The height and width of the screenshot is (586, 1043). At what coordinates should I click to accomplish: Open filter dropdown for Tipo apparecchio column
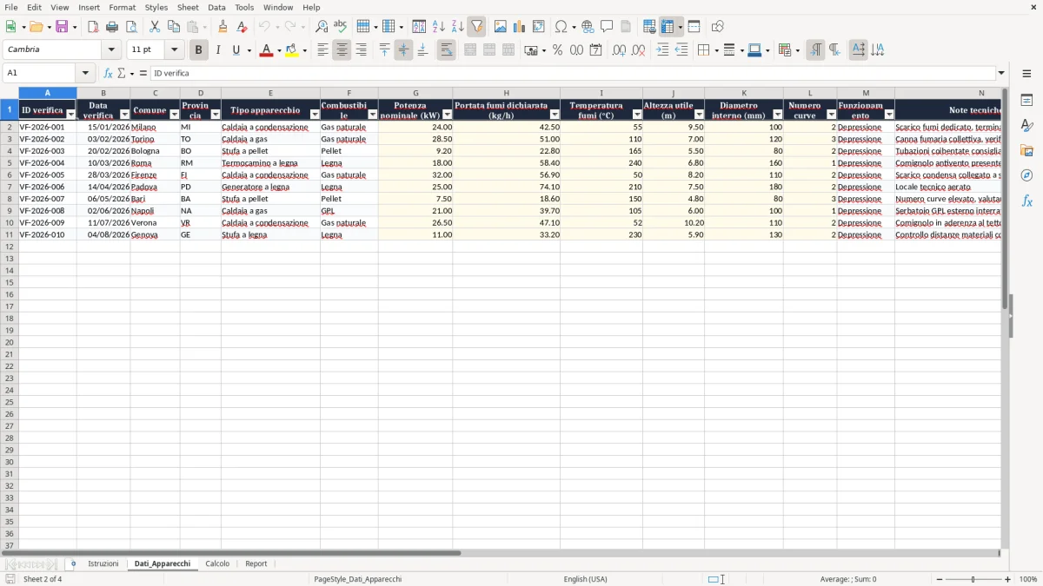[315, 115]
